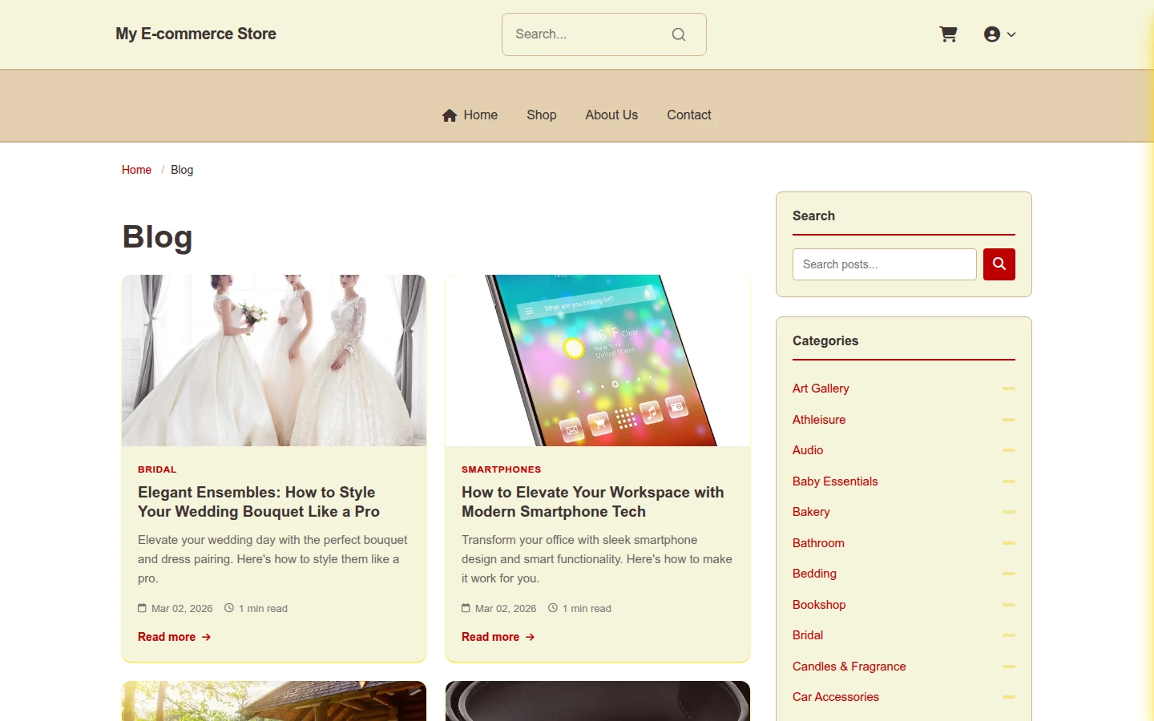Open the Candles & Fragrance category

[849, 667]
